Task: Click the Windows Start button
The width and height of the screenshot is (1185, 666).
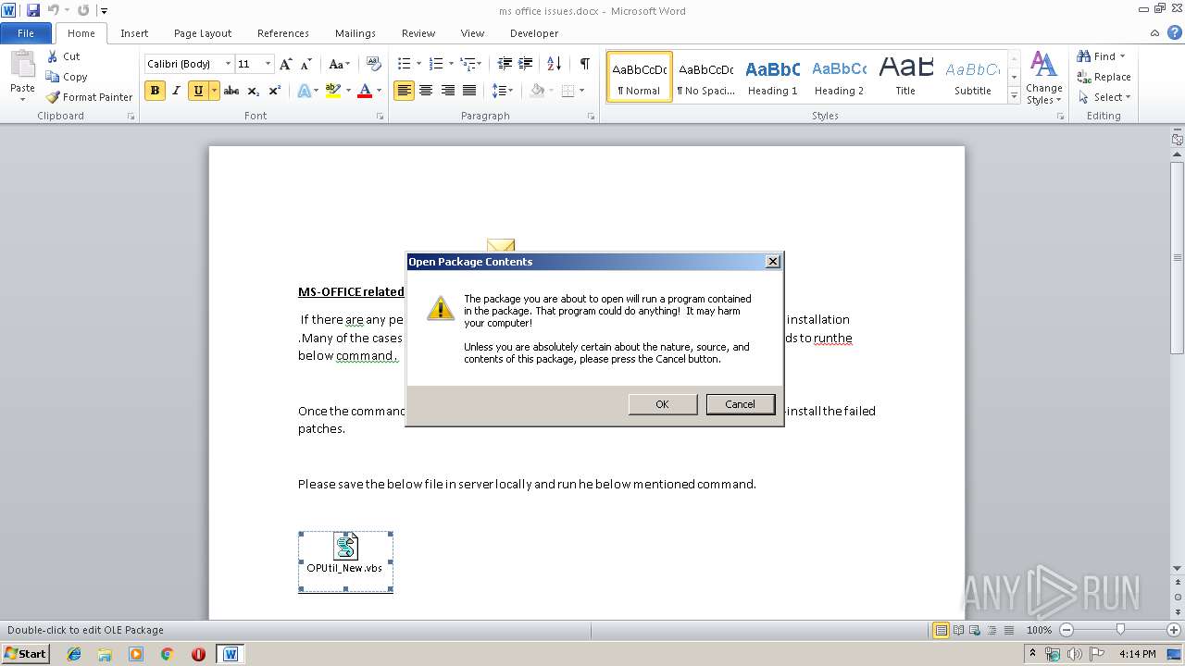Action: tap(26, 654)
